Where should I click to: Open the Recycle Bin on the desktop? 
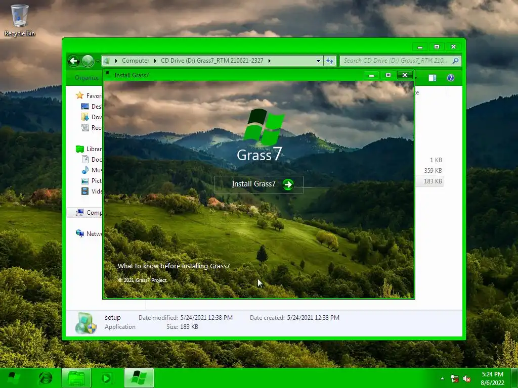(x=20, y=20)
